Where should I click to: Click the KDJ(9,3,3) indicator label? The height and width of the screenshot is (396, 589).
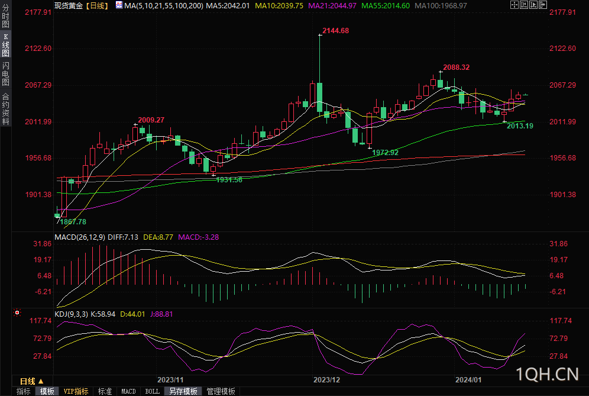[72, 314]
